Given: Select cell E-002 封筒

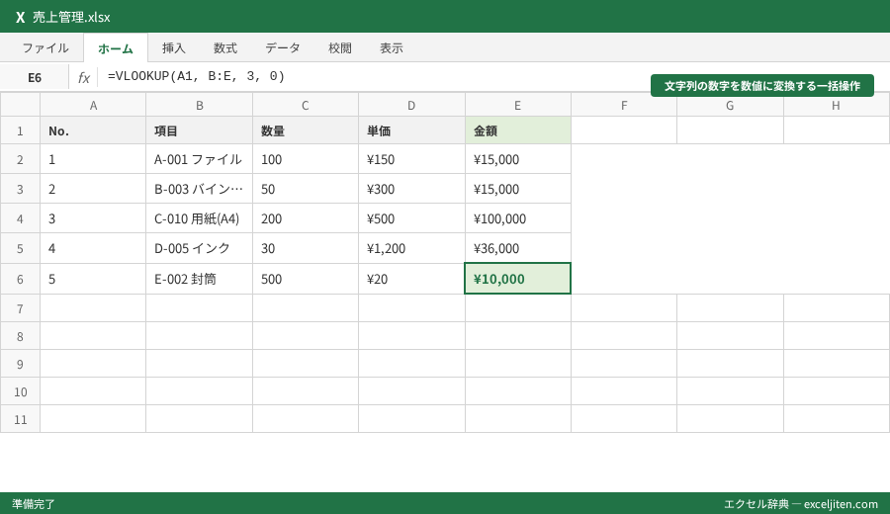Looking at the screenshot, I should (199, 279).
